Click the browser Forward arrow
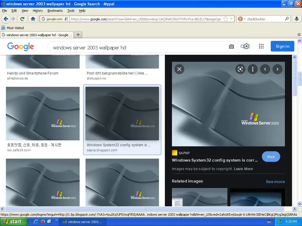Viewport: 302px width, 226px height. [x=13, y=19]
